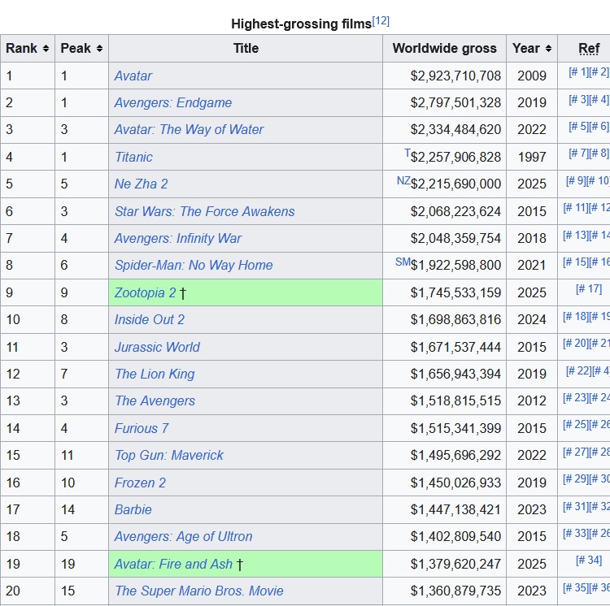
Task: Select Spider-Man: No Way Home year 2021
Action: coord(532,265)
